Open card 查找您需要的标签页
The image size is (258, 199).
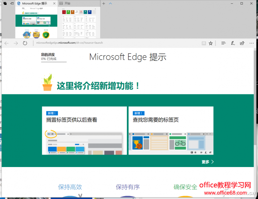coord(171,131)
